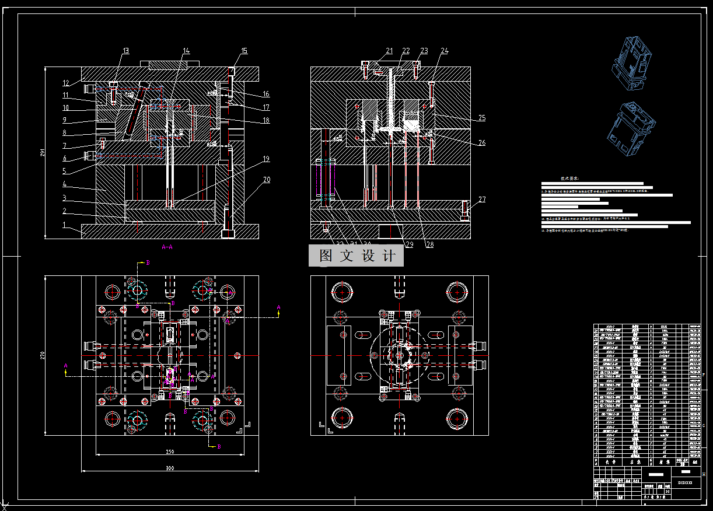Click callout number 6
Screen dimensions: 713x511
click(65, 159)
